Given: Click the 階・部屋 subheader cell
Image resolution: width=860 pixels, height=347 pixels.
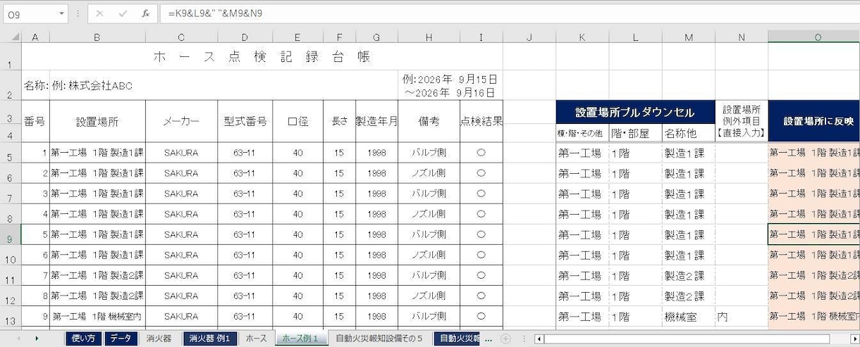Looking at the screenshot, I should coord(635,133).
